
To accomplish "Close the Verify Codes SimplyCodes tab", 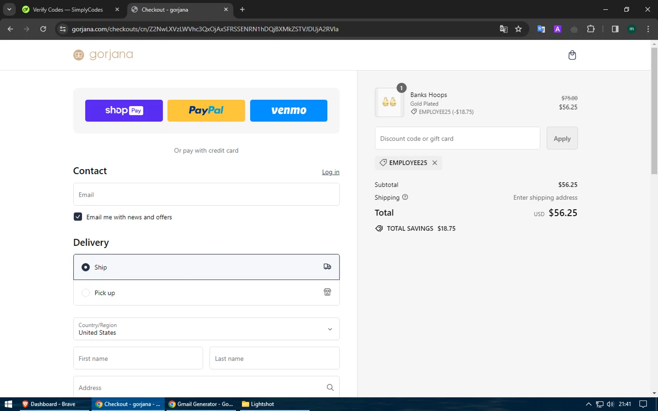I will (x=117, y=9).
